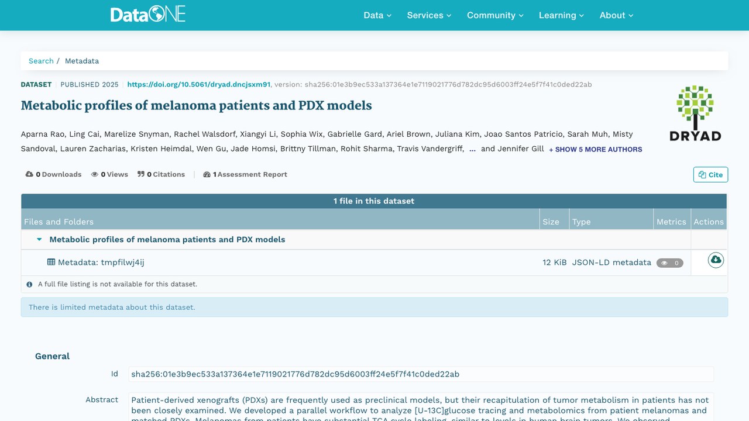Click the sha256 Id value field

coord(421,374)
